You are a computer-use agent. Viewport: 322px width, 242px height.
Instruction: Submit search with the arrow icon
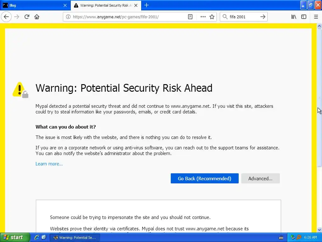click(263, 17)
